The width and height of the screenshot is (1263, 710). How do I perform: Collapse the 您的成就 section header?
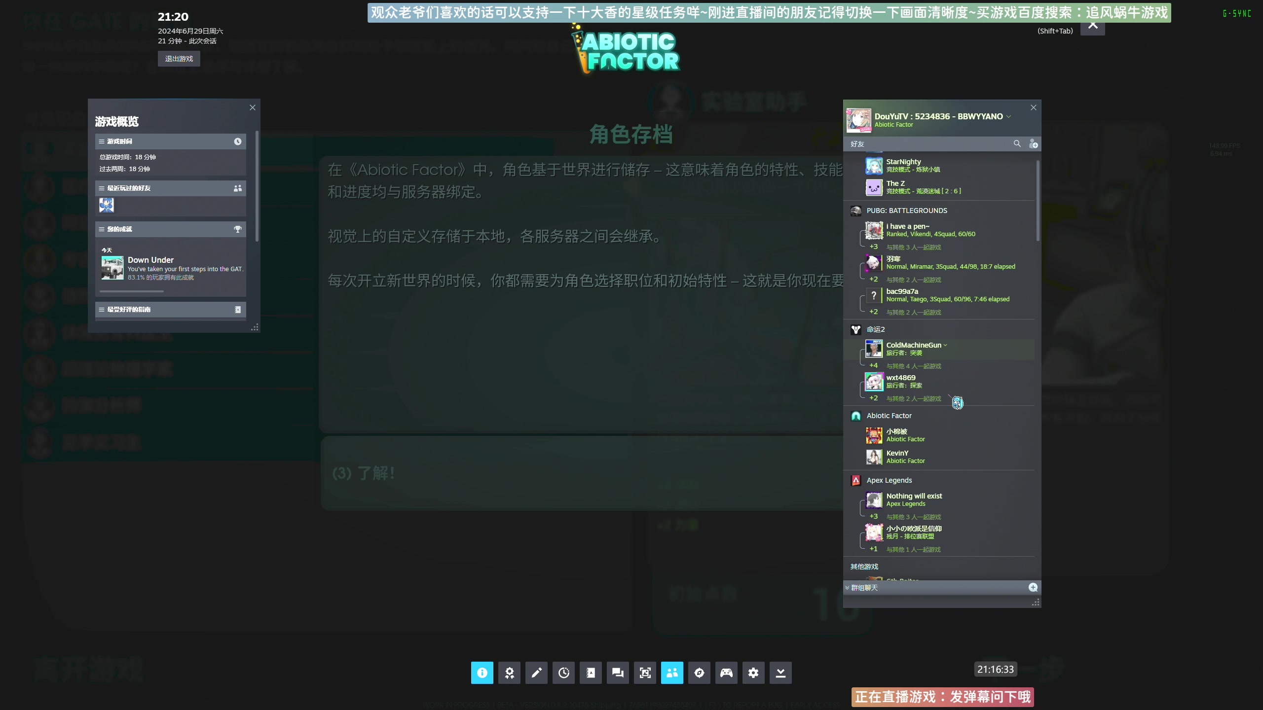click(171, 229)
